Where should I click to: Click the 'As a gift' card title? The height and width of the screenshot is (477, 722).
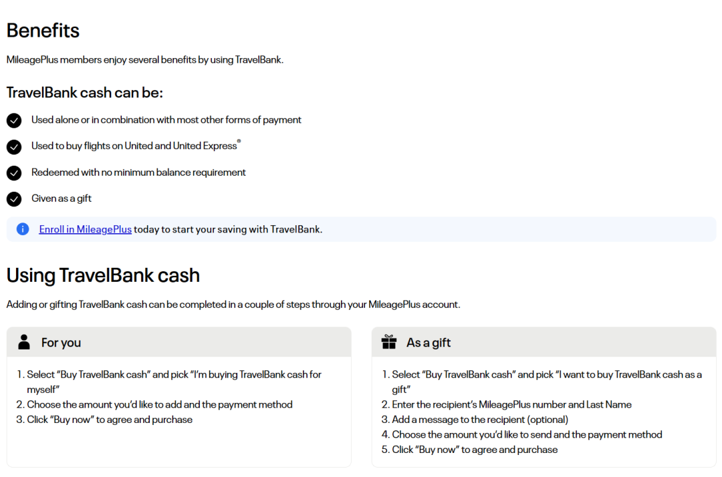click(x=429, y=342)
